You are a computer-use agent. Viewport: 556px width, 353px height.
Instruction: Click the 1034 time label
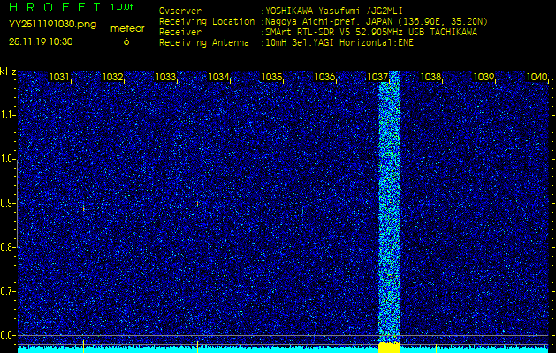[x=218, y=78]
